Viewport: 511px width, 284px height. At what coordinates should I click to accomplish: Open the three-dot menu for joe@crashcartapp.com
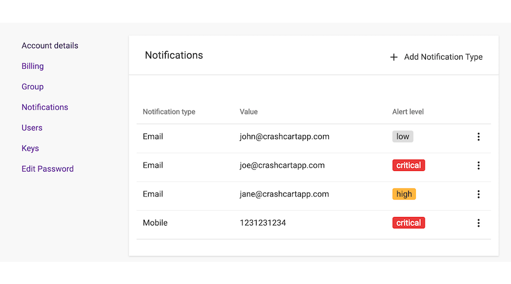pos(479,165)
